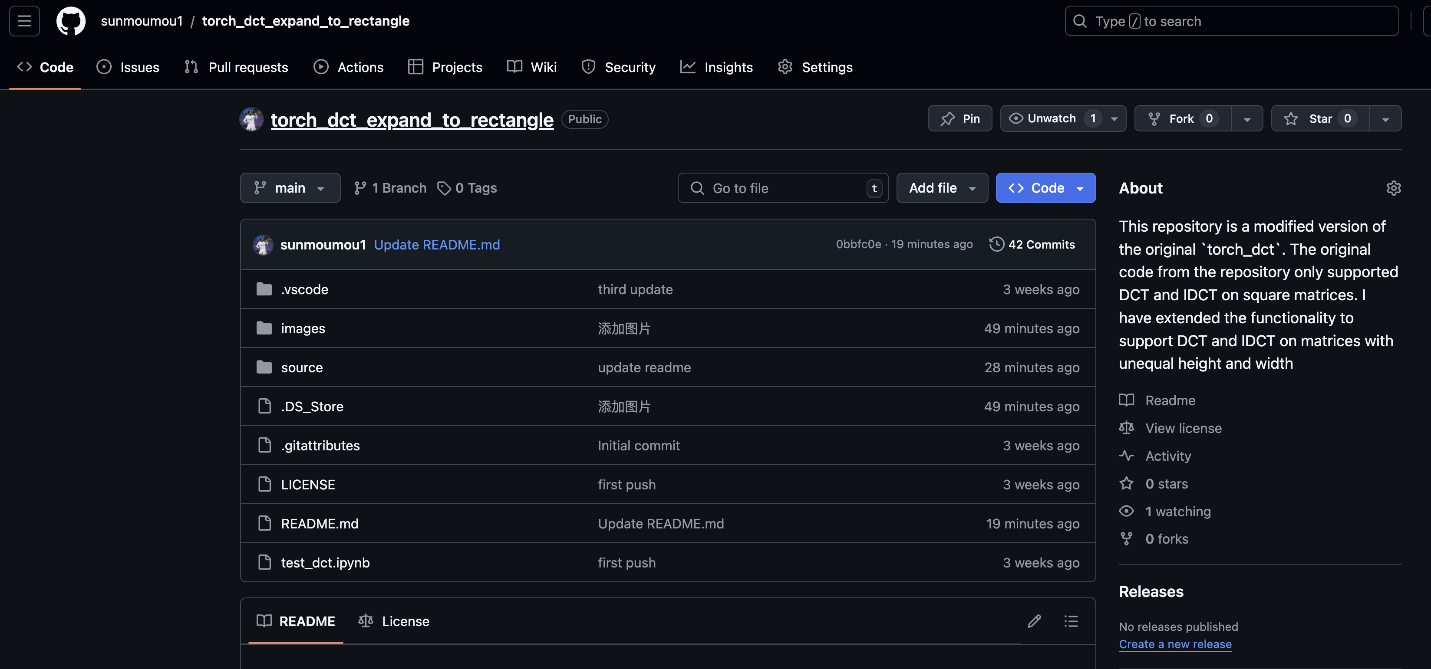This screenshot has width=1431, height=669.
Task: Click the About settings gear icon
Action: [x=1393, y=188]
